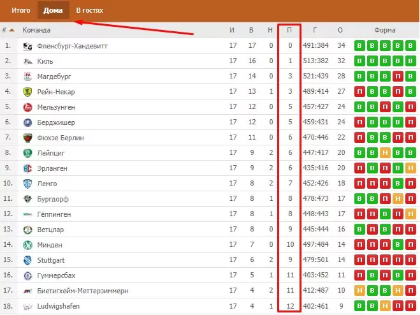Open the Гуммерсбах team link
Viewport: 420px width, 315px height.
56,275
